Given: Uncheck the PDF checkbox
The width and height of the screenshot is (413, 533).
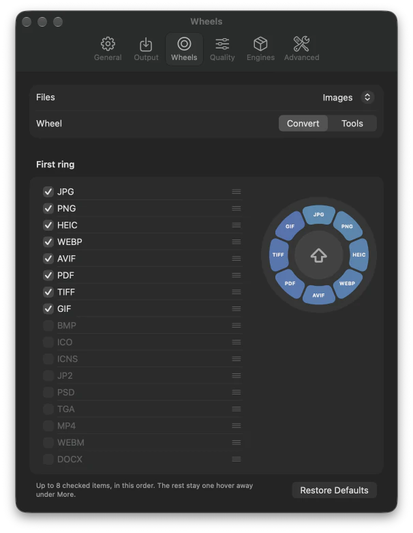Looking at the screenshot, I should [48, 275].
